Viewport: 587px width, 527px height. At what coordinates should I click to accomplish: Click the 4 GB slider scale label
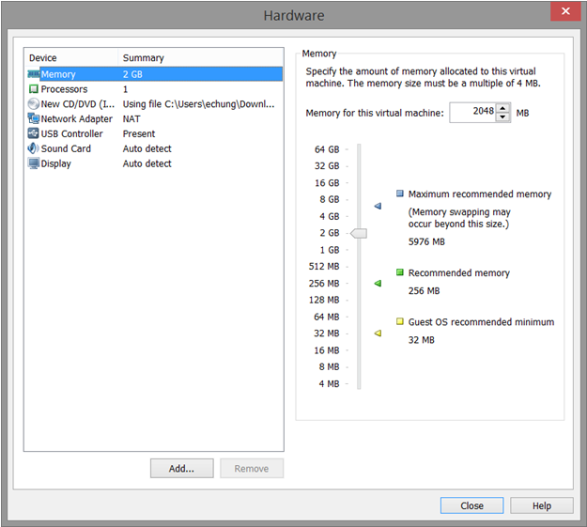click(x=330, y=216)
